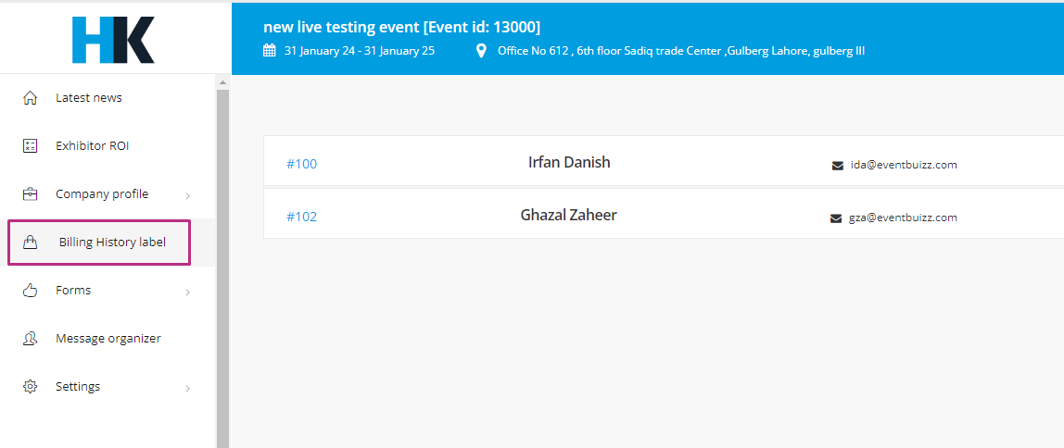Click the sidebar scrollbar up arrow
The height and width of the screenshot is (448, 1064).
point(222,82)
